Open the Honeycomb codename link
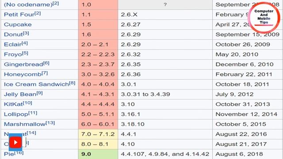Viewport: 283px width, 159px height. click(23, 74)
